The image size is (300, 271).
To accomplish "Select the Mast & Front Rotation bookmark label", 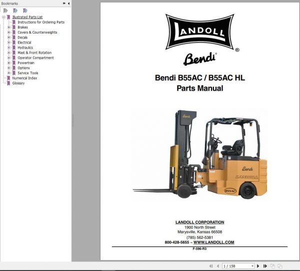I will coord(34,53).
